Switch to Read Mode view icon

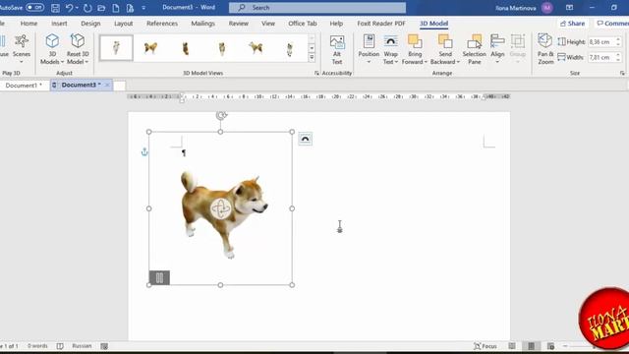pos(512,346)
